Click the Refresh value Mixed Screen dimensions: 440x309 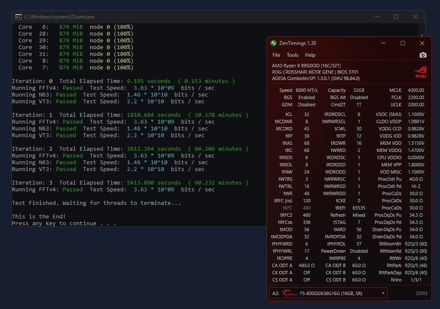(359, 215)
